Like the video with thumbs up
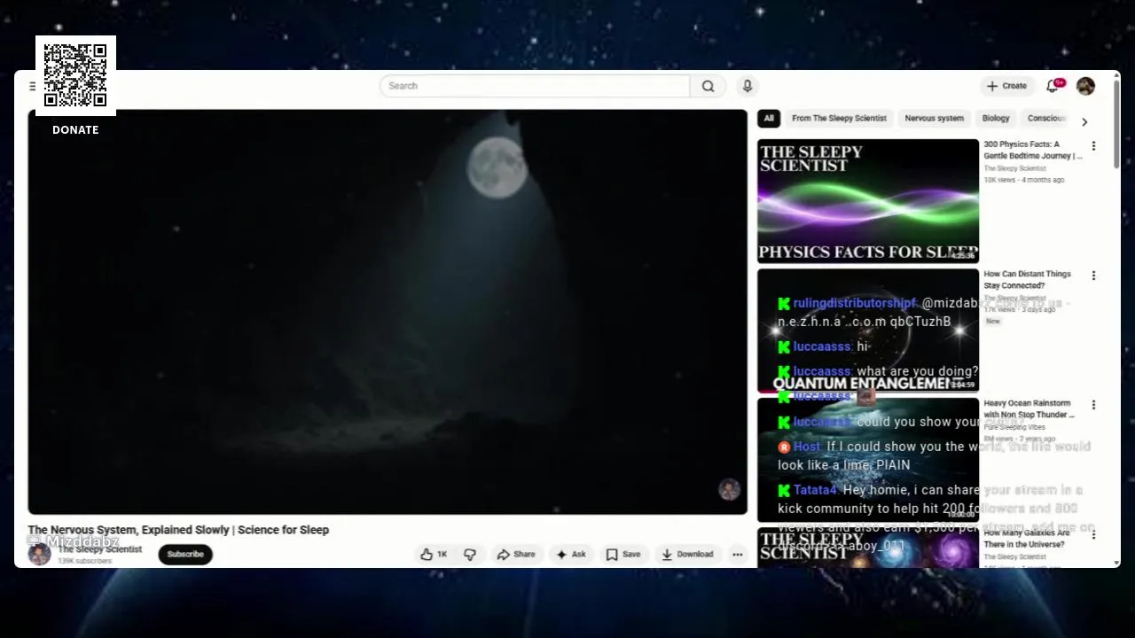This screenshot has width=1135, height=638. 434,555
